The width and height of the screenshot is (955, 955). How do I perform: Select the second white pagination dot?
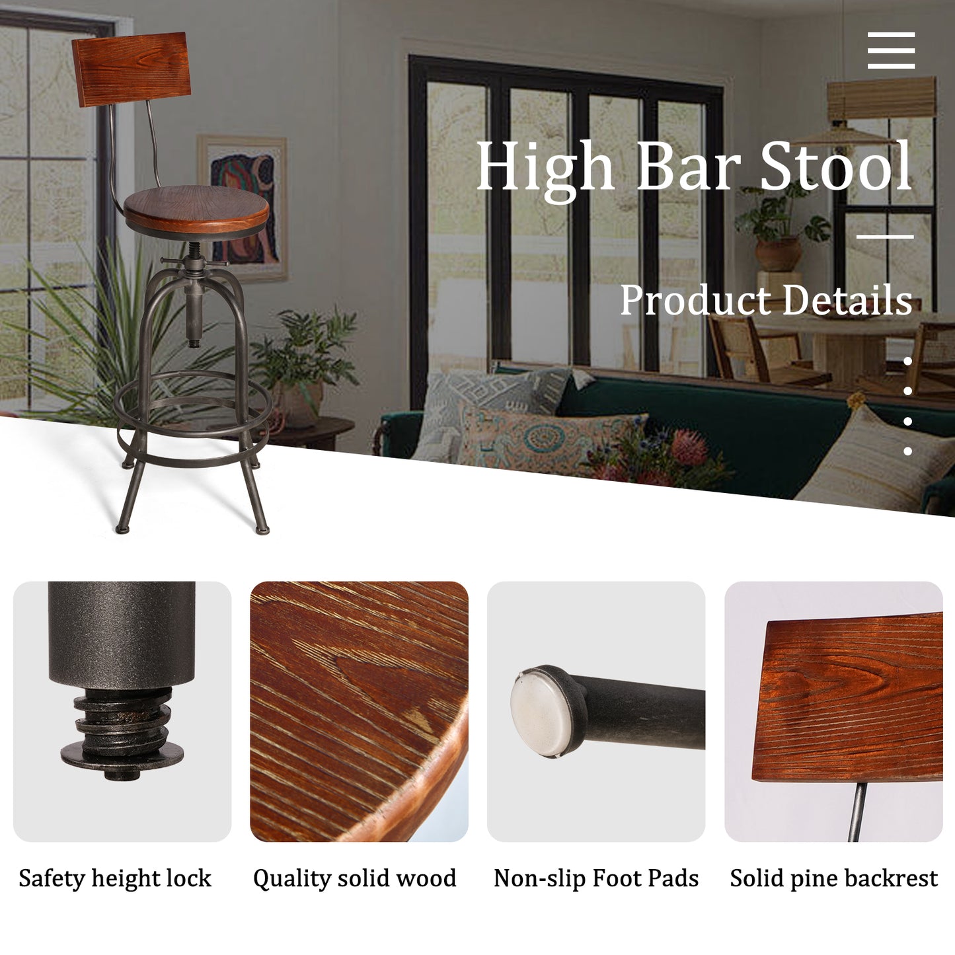(x=907, y=391)
